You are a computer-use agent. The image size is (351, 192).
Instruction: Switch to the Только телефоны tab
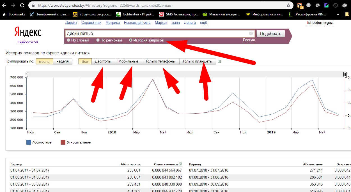click(161, 61)
